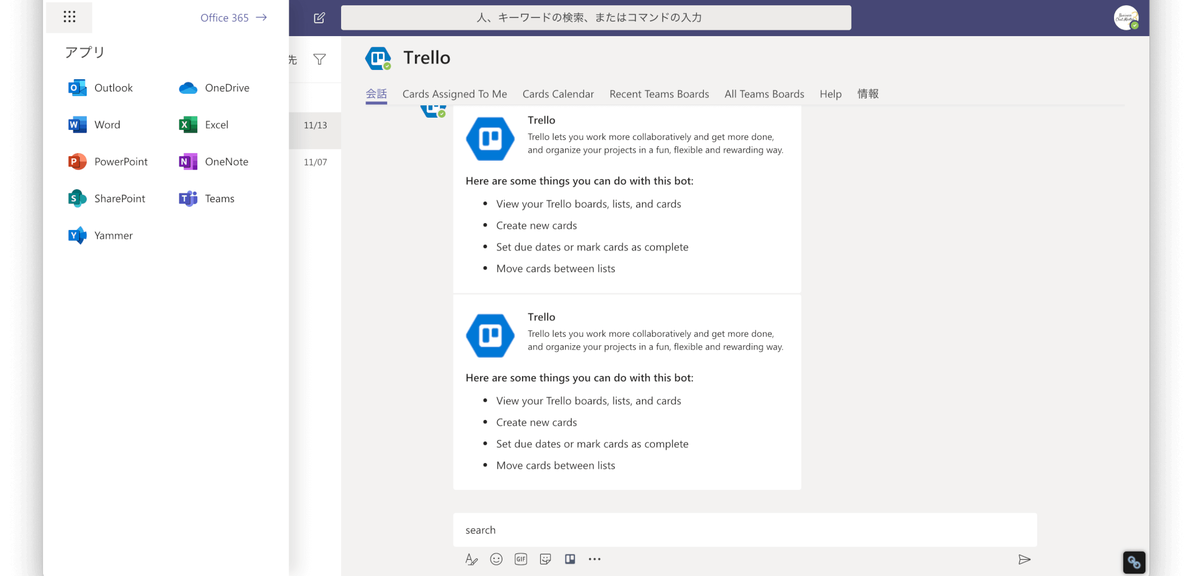Click the filter funnel icon

[x=320, y=59]
